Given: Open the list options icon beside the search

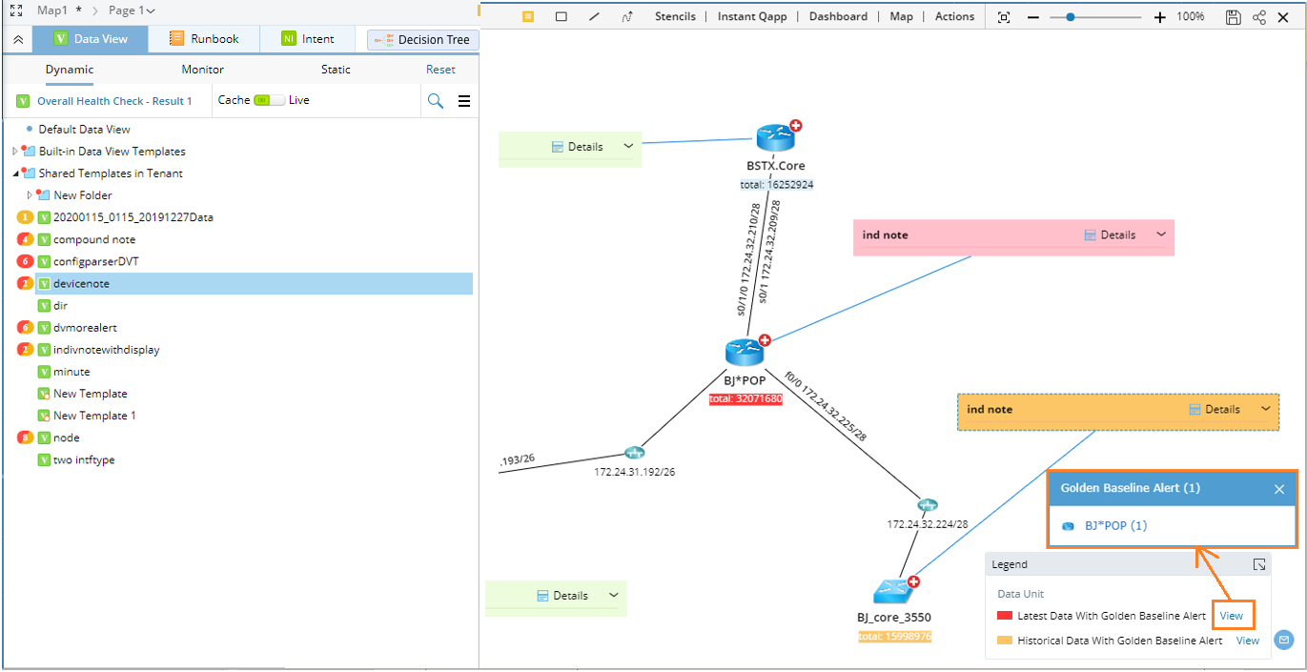Looking at the screenshot, I should tap(464, 100).
